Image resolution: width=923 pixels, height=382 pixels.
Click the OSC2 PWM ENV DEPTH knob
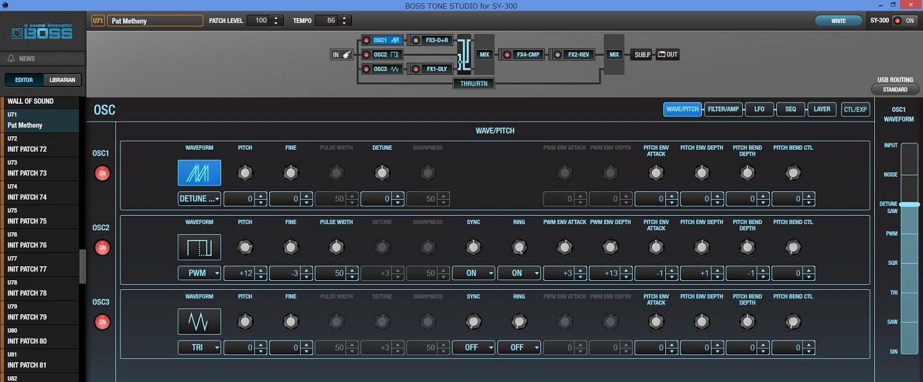(610, 247)
